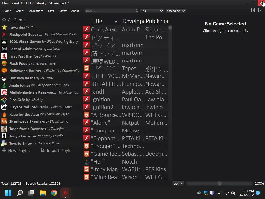The width and height of the screenshot is (265, 199).
Task: Click the game list vertical scrollbar thumb
Action: (170, 27)
